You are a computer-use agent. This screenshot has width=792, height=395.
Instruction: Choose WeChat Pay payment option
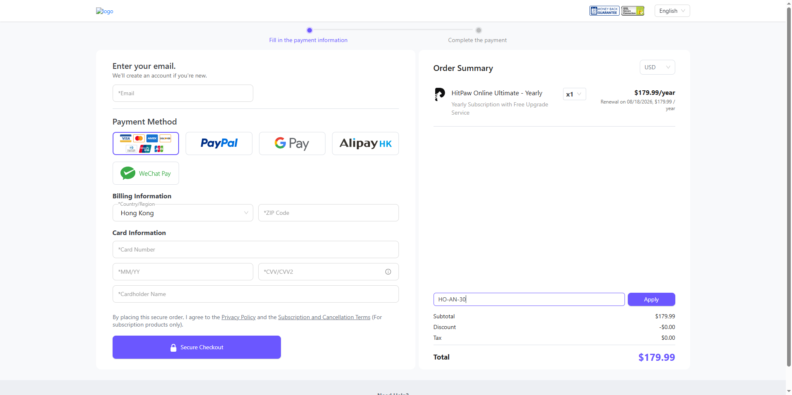(146, 173)
